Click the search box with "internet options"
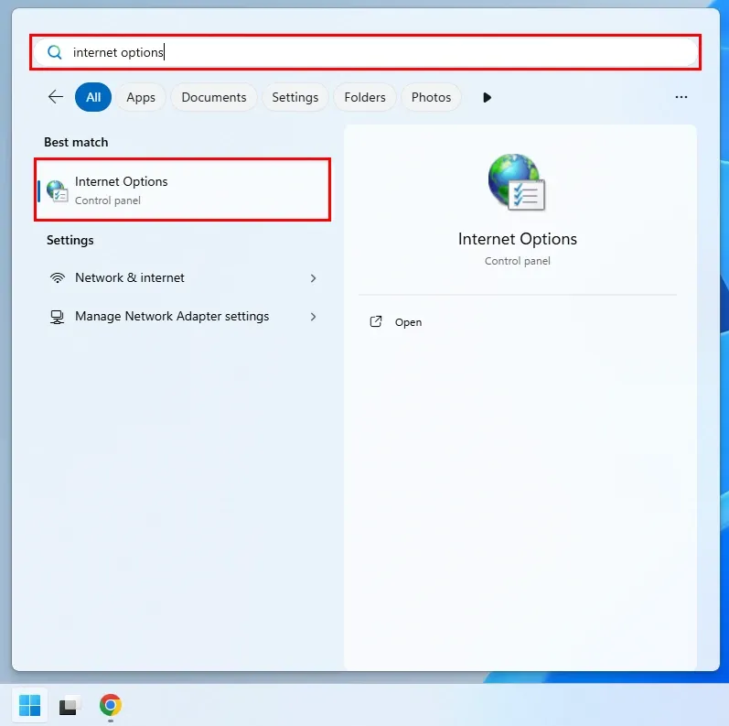Image resolution: width=729 pixels, height=726 pixels. tap(365, 52)
